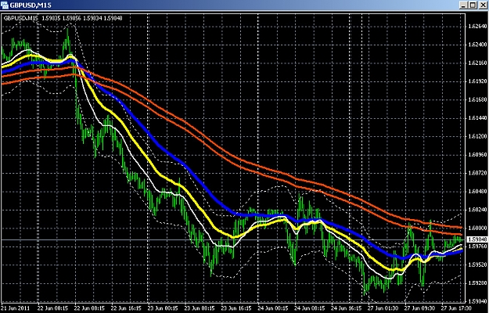Click the 27 Jun 01:30 time label
The height and width of the screenshot is (313, 489).
[383, 308]
